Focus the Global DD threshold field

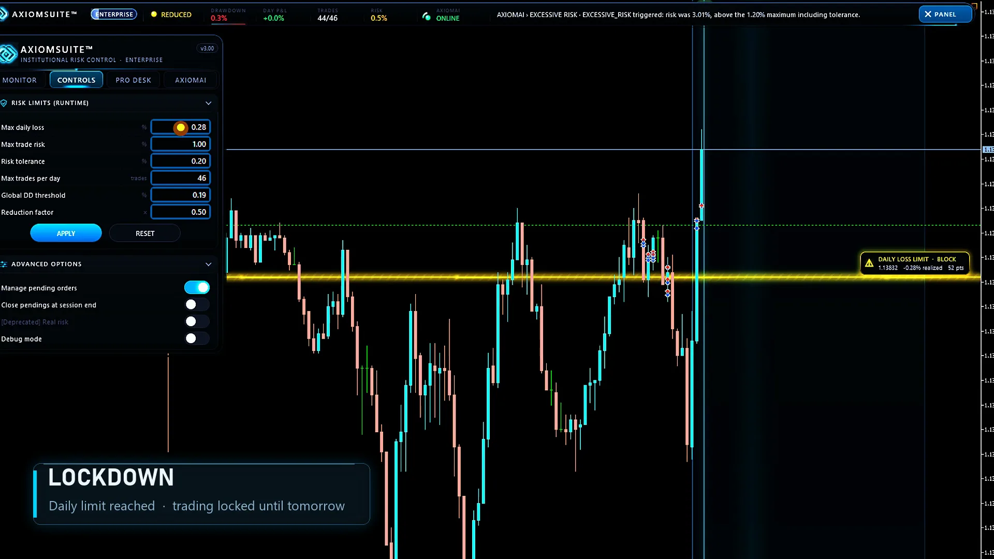coord(181,195)
